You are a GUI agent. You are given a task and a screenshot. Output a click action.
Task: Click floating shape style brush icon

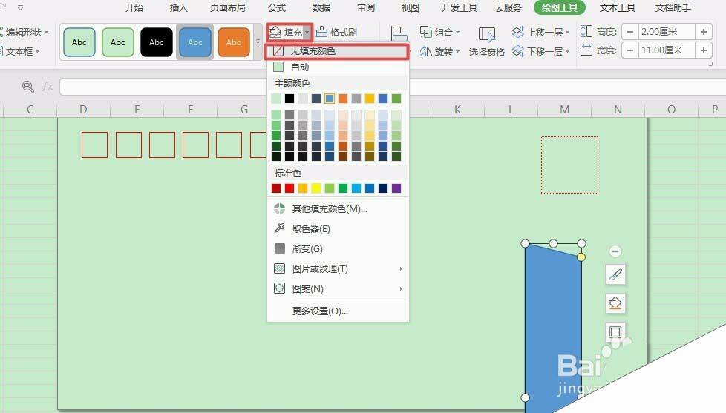pyautogui.click(x=615, y=275)
